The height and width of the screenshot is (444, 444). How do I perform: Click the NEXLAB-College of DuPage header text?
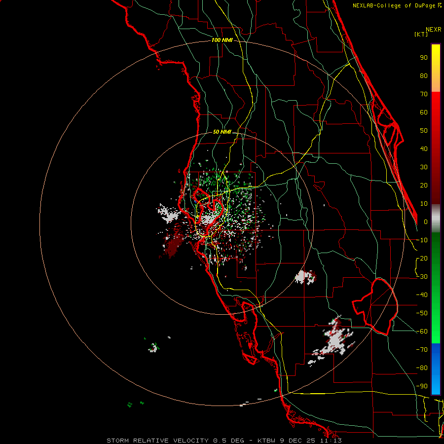pyautogui.click(x=397, y=5)
